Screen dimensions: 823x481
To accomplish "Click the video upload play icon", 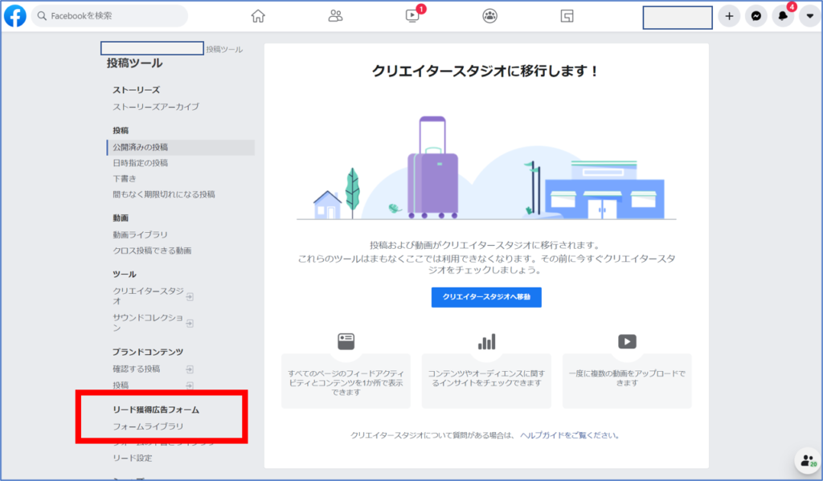I will coord(627,341).
